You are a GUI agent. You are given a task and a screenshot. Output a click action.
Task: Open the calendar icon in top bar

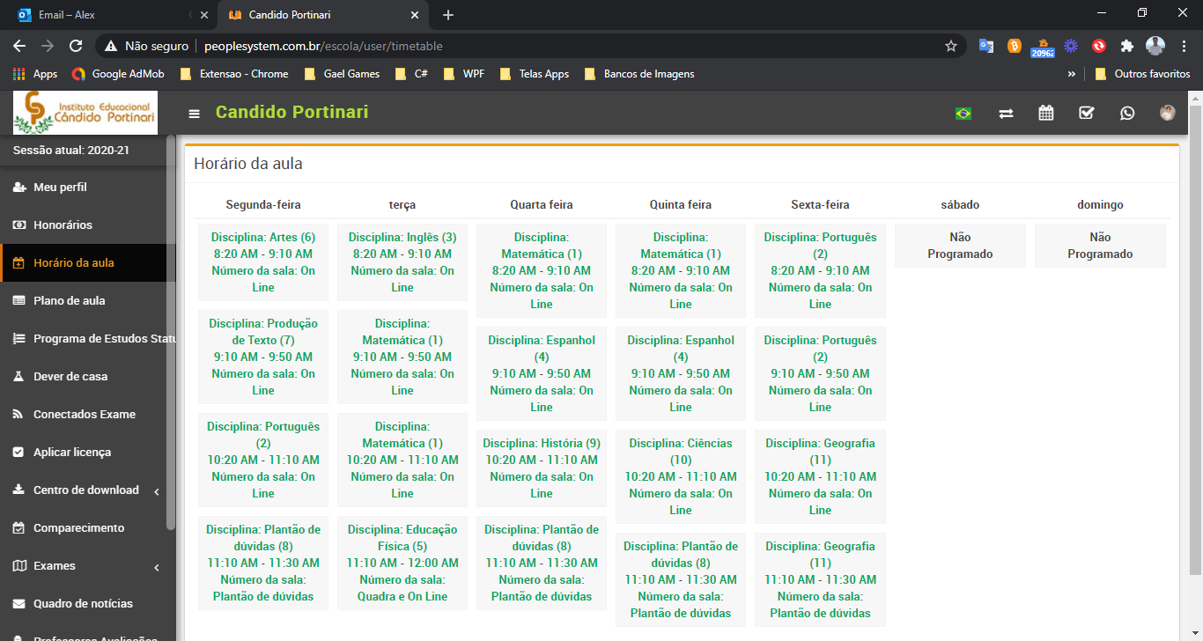click(x=1046, y=113)
